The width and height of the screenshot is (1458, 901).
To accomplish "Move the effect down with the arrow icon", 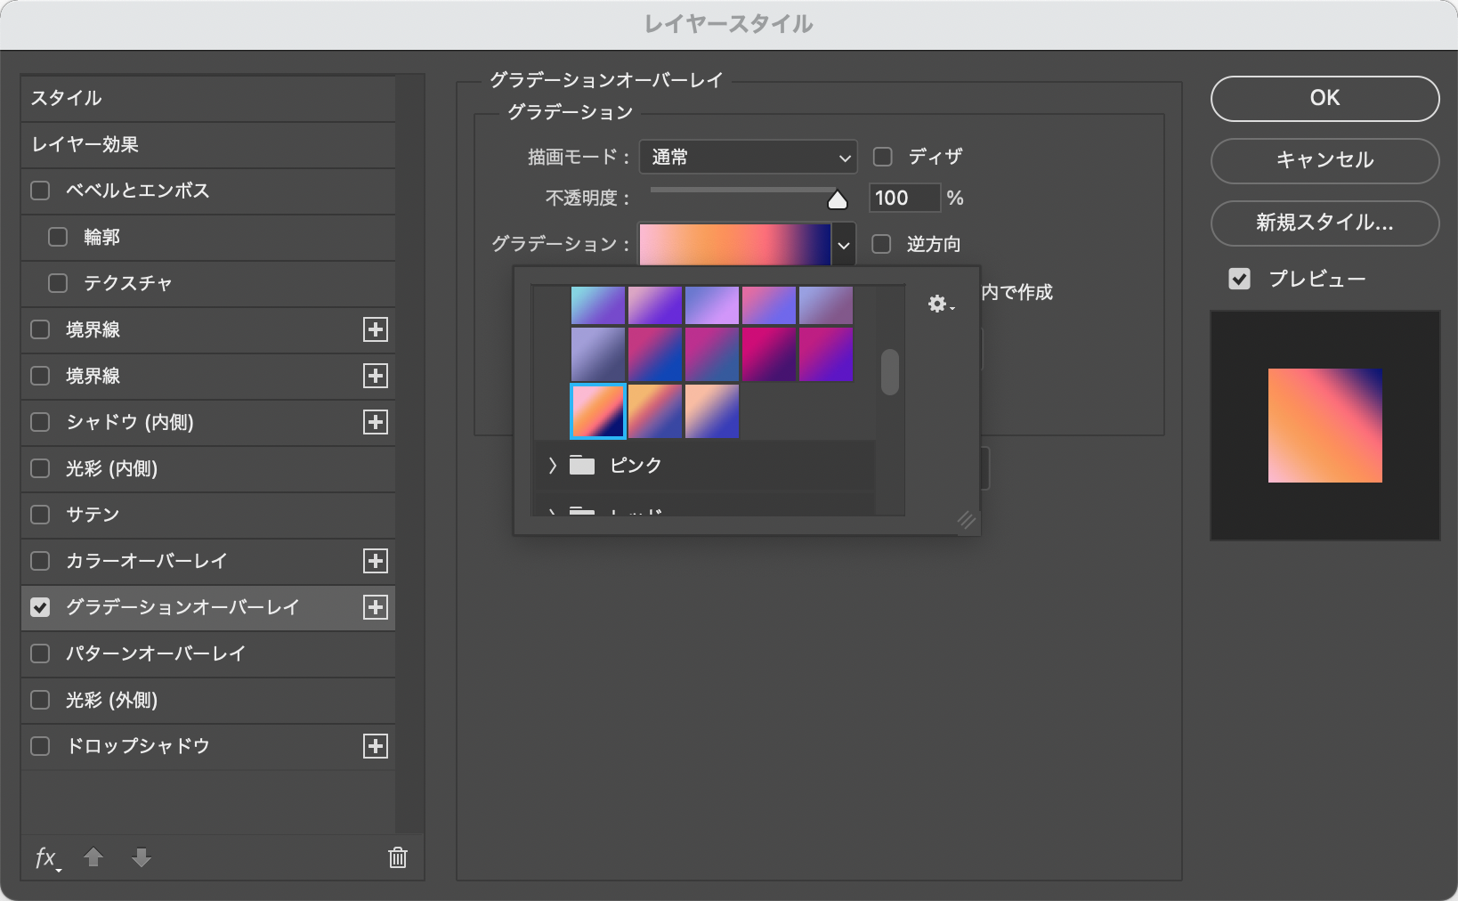I will click(142, 857).
